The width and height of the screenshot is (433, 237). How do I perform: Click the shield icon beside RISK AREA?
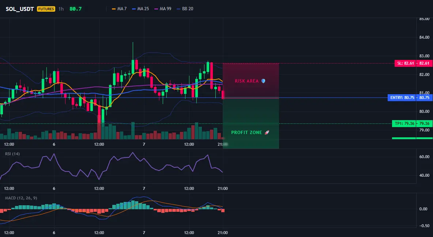pos(263,81)
